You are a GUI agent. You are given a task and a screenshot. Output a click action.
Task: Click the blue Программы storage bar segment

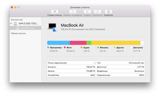point(59,43)
